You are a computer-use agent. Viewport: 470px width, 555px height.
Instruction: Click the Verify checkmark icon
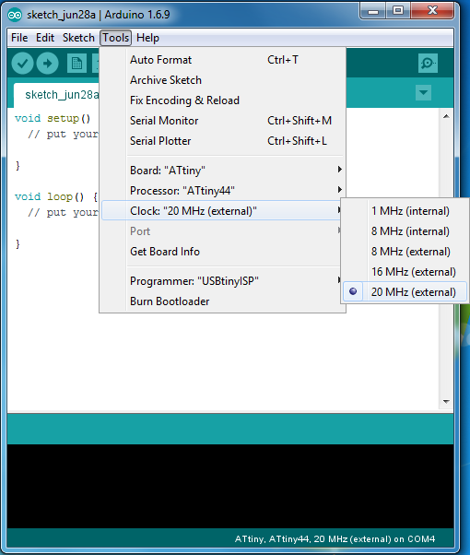click(x=22, y=64)
